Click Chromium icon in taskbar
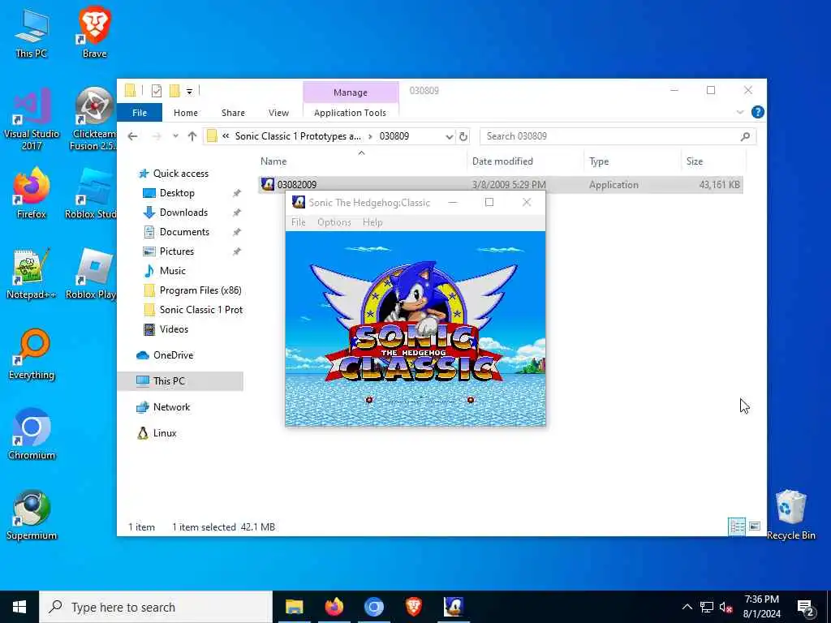 click(x=373, y=607)
